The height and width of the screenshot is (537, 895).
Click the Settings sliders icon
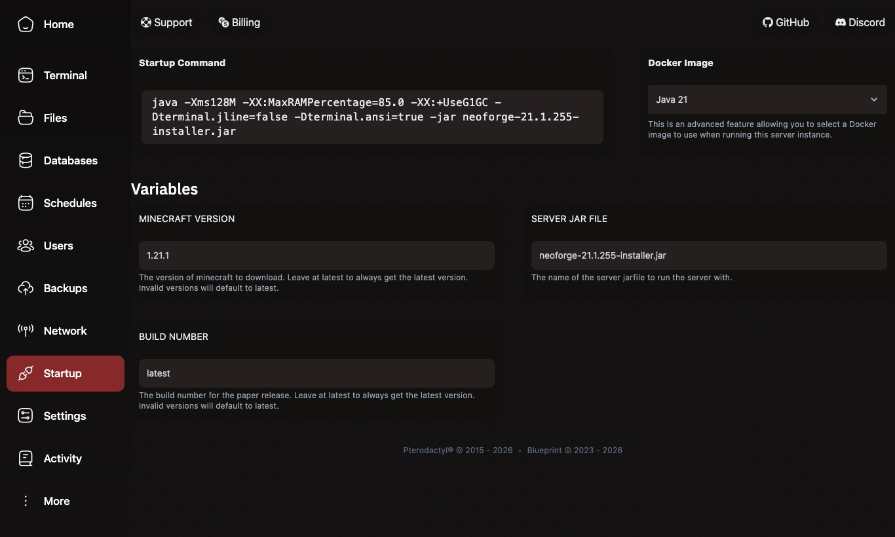26,416
